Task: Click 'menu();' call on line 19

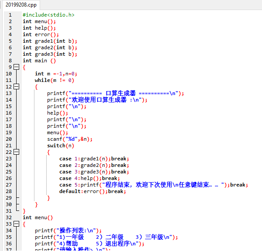Action: click(58, 132)
